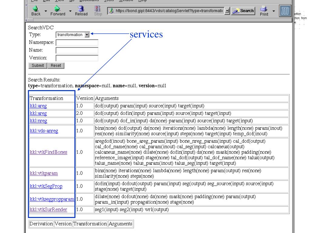Screen dimensions: 310x233
Task: Open the kkl:vtkSurRender transformation link
Action: point(48,209)
